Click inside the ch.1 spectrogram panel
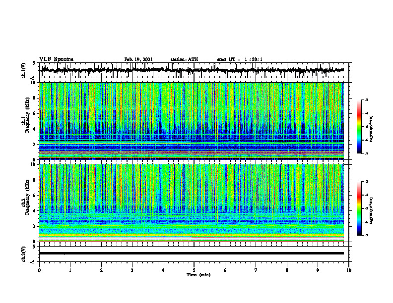The width and height of the screenshot is (393, 303). click(192, 121)
